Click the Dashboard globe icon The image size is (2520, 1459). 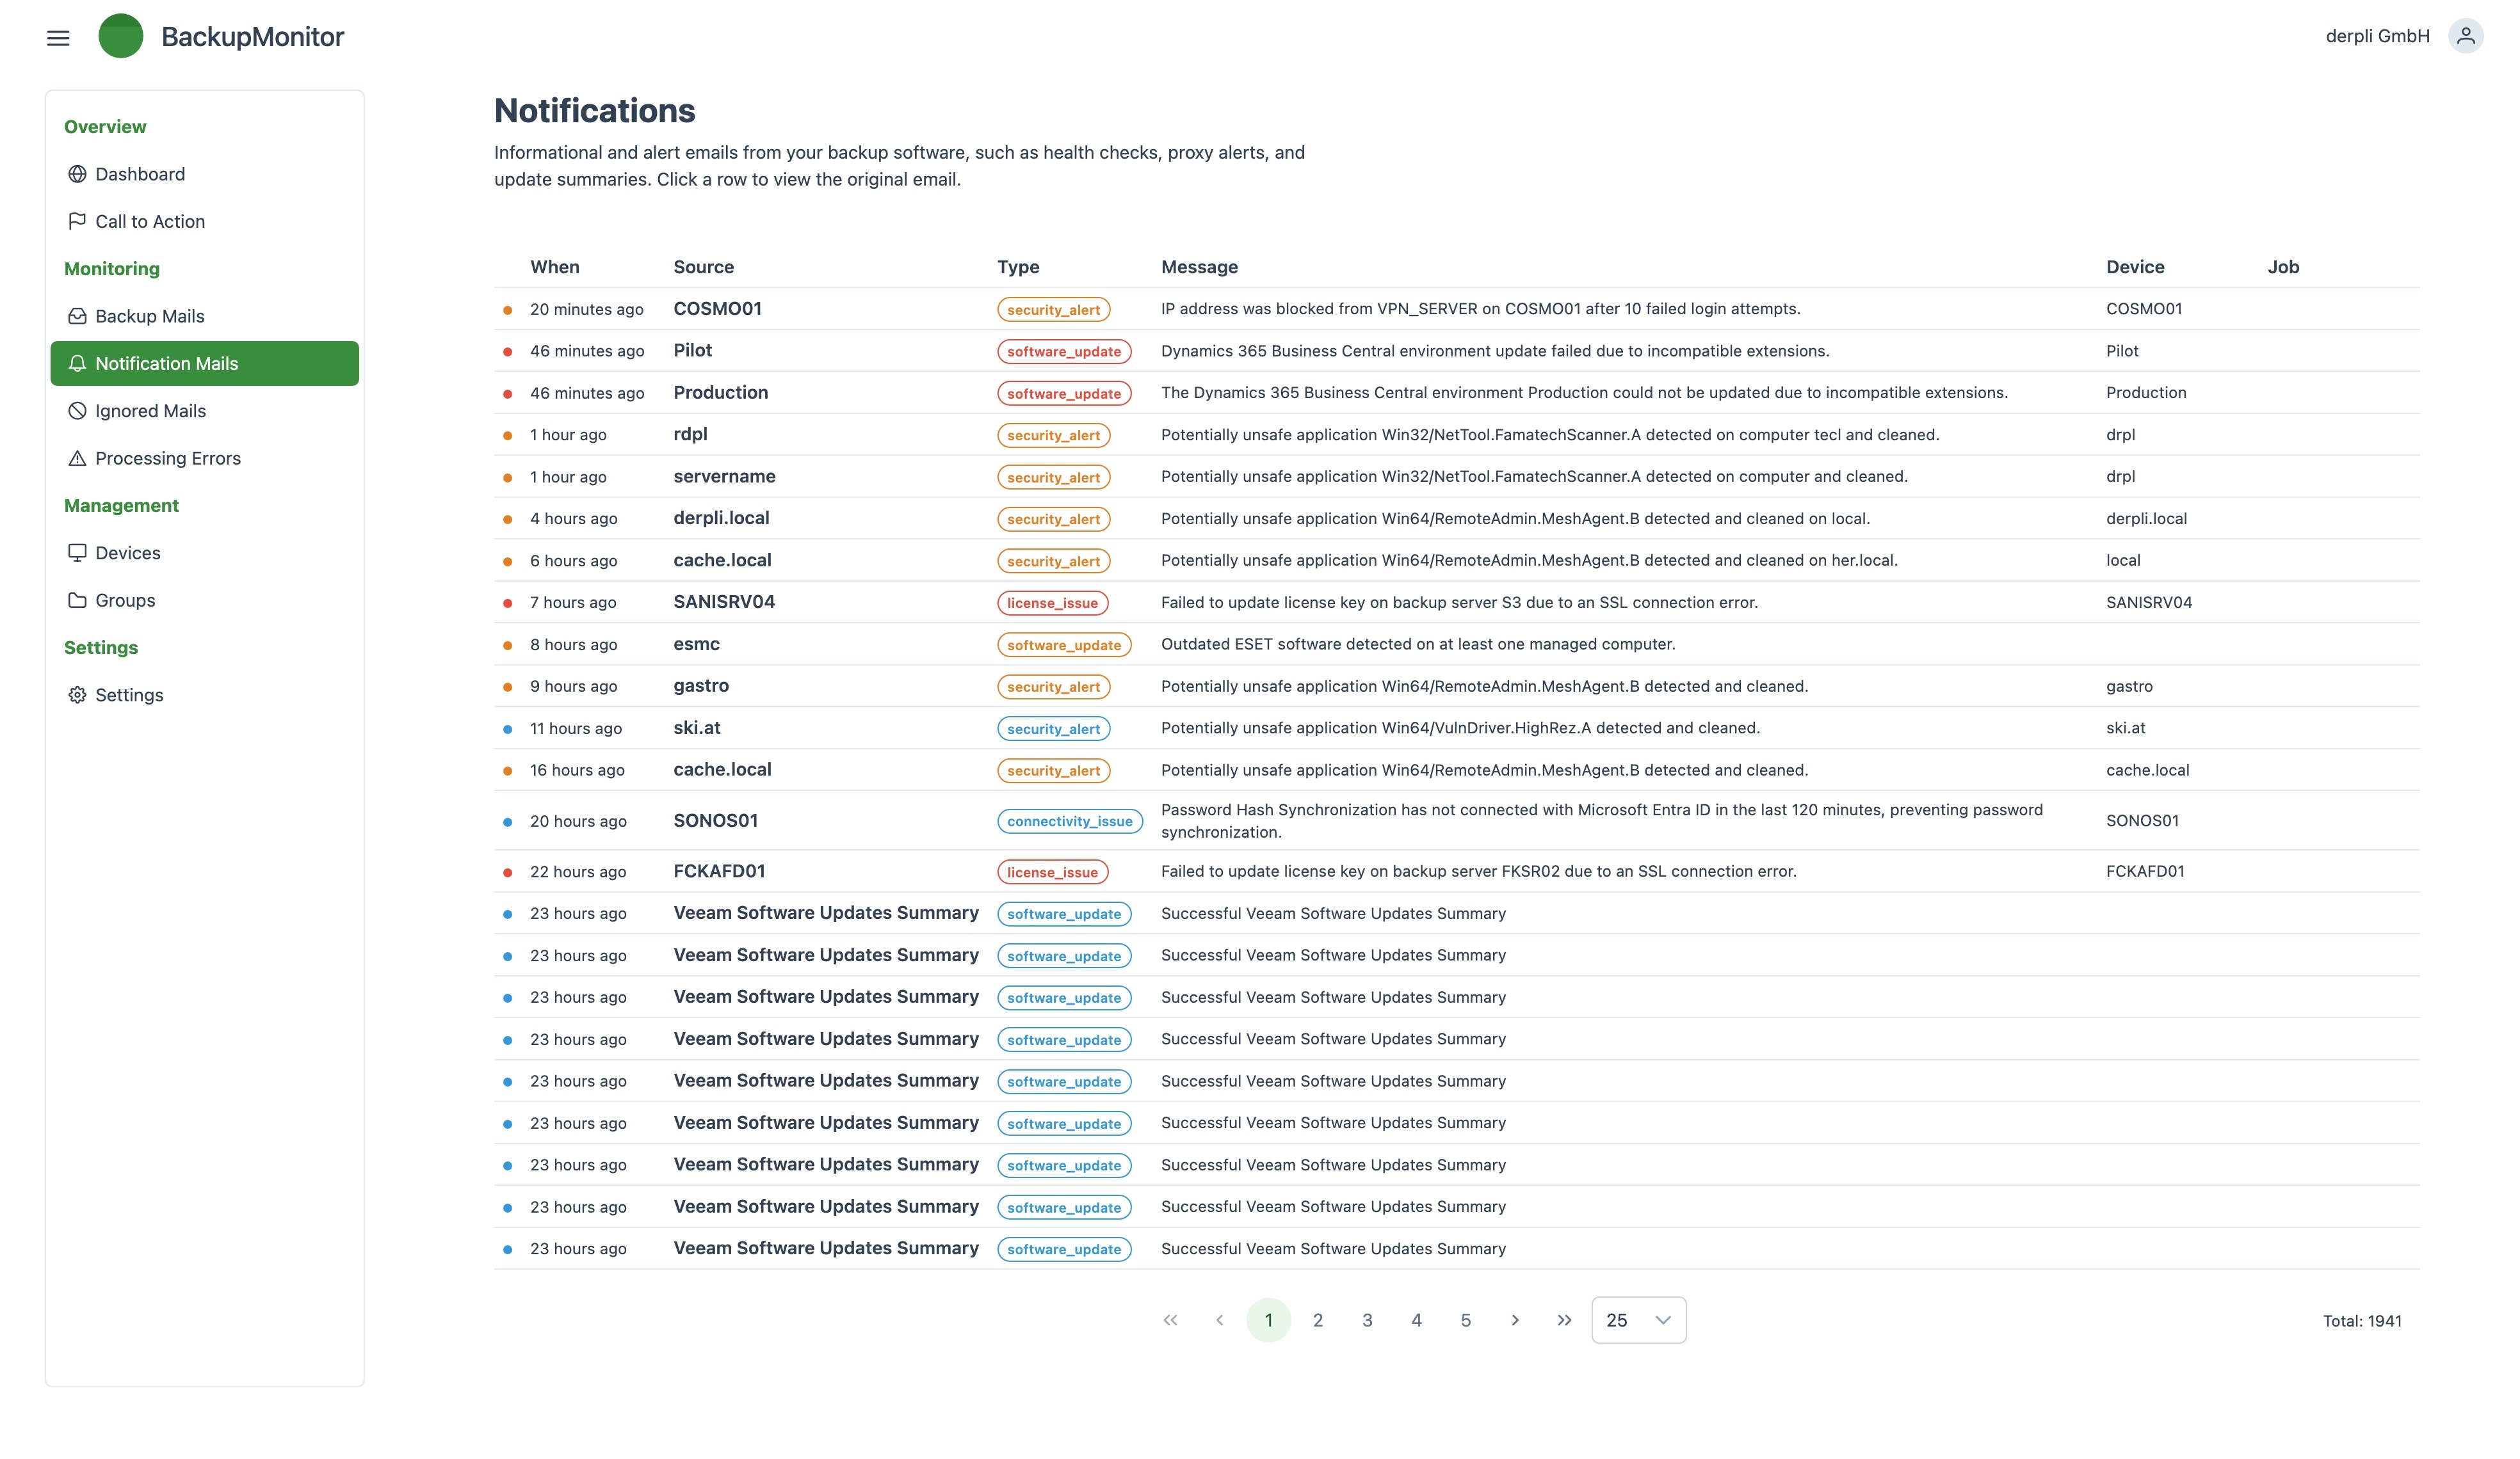click(x=77, y=174)
